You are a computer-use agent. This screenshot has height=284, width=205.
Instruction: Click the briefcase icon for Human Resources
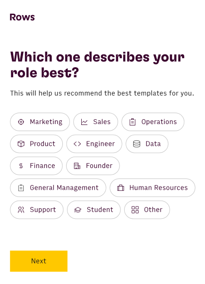tap(120, 187)
